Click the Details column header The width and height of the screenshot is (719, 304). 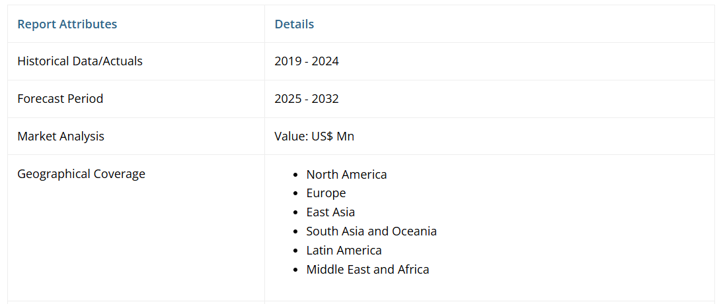tap(294, 24)
